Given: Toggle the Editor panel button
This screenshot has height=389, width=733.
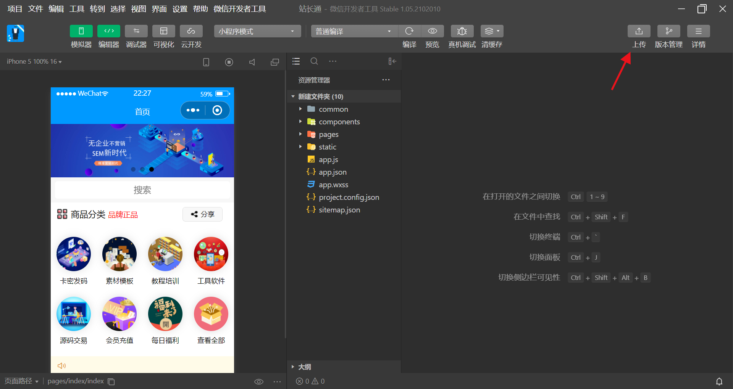Looking at the screenshot, I should (x=109, y=31).
